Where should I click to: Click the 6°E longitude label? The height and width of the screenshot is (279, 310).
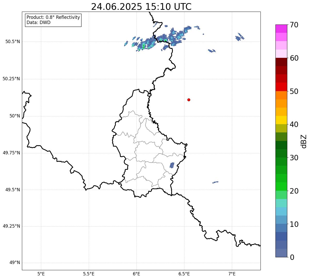(136, 274)
